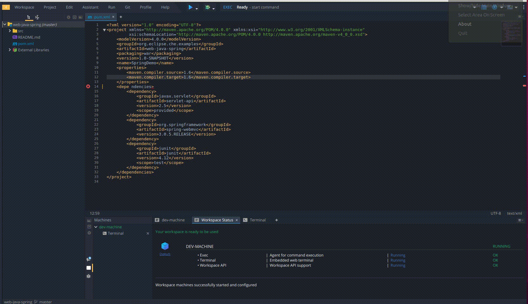
Task: Close the Workspace Status tab
Action: (x=237, y=220)
